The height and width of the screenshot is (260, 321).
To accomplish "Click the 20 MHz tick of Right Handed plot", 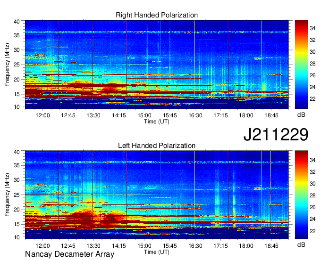I will 17,80.
